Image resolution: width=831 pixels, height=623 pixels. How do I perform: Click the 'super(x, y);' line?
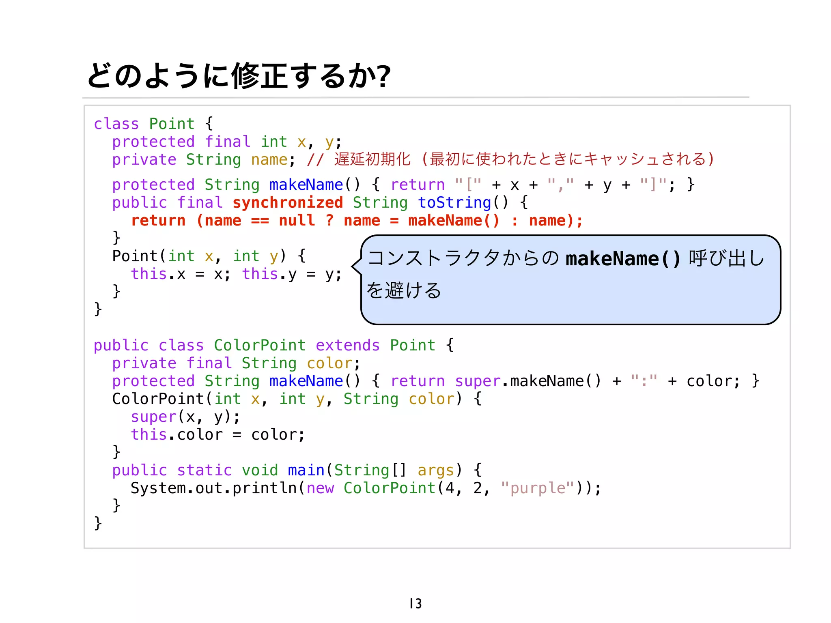[185, 417]
